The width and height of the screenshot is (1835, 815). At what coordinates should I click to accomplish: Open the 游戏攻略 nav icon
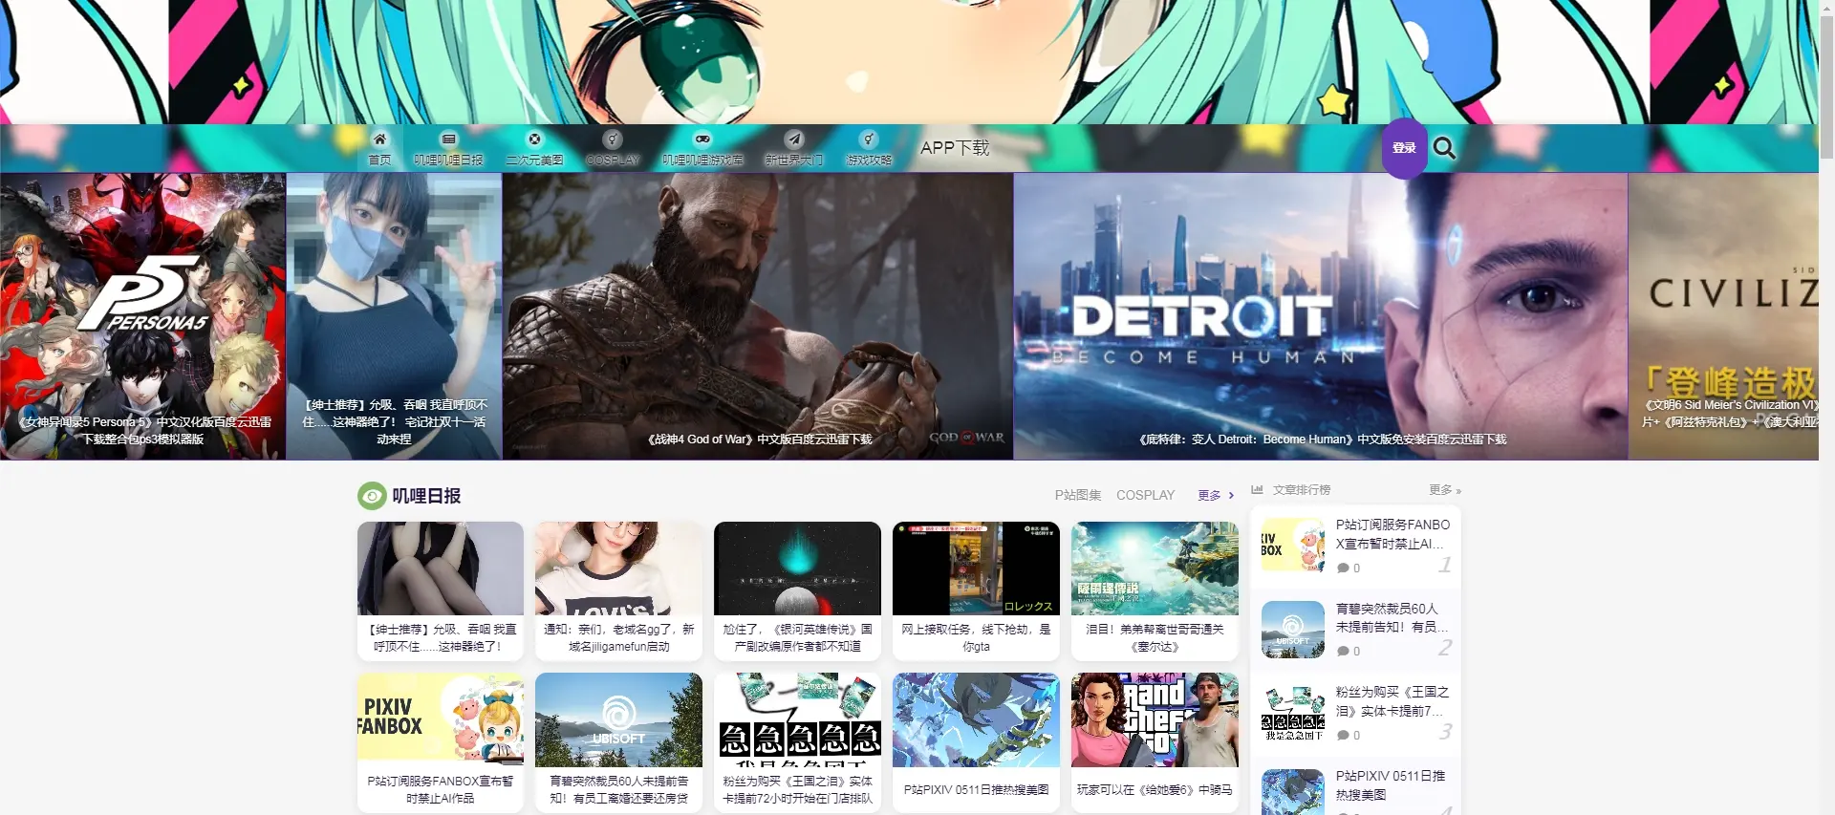point(868,139)
